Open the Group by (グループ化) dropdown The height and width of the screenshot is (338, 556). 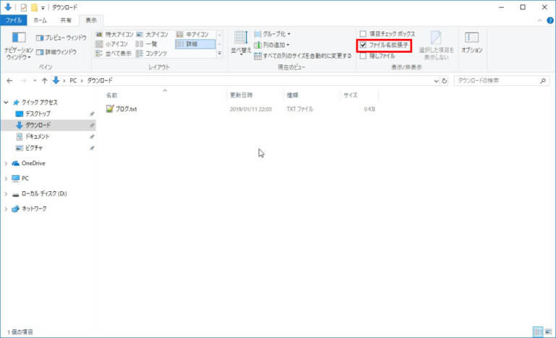pos(272,34)
